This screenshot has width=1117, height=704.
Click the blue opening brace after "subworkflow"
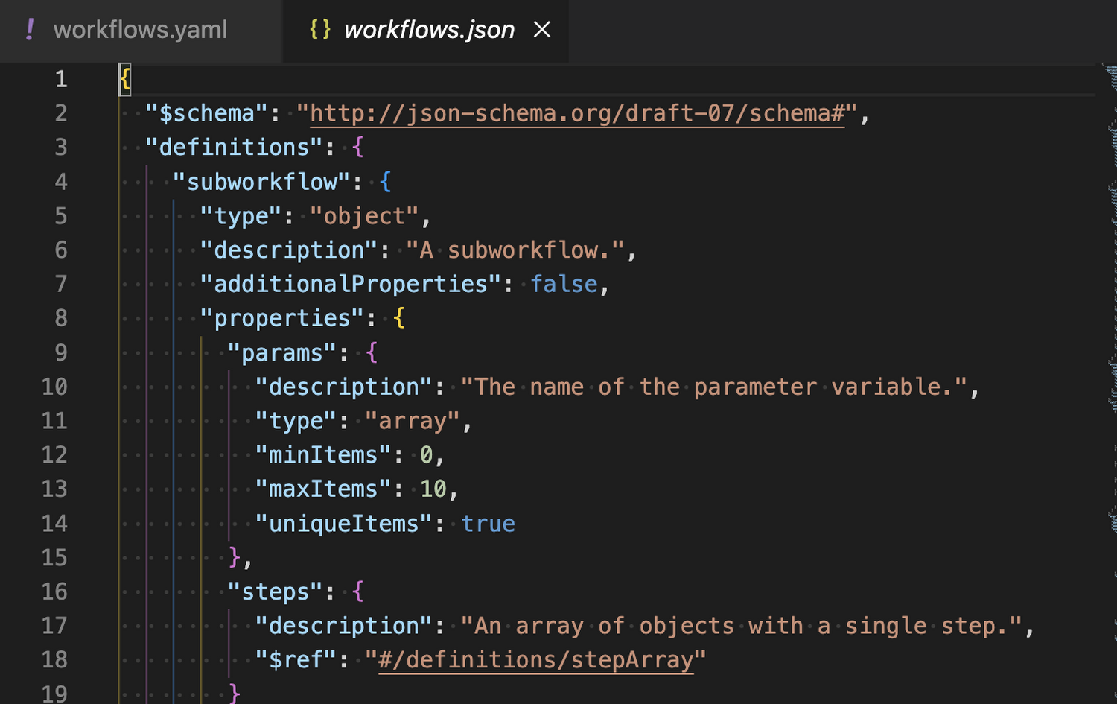point(385,182)
